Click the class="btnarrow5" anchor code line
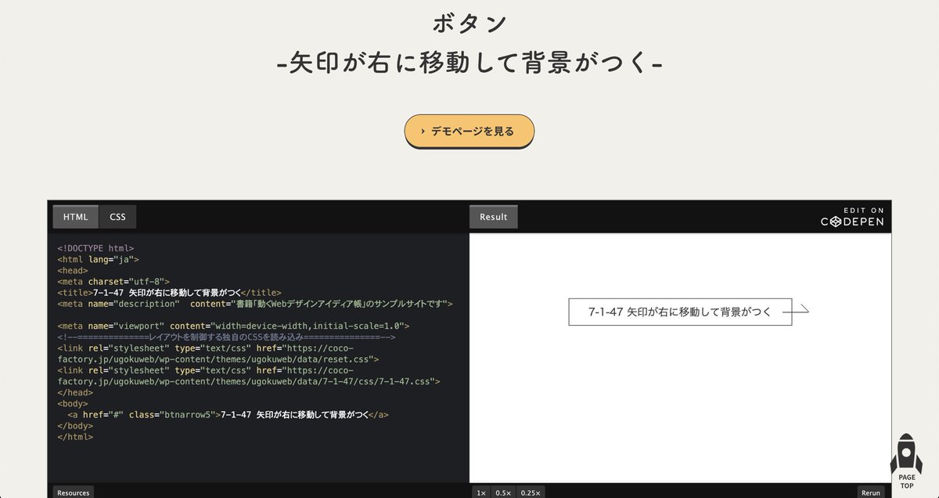Image resolution: width=939 pixels, height=498 pixels. coord(228,414)
